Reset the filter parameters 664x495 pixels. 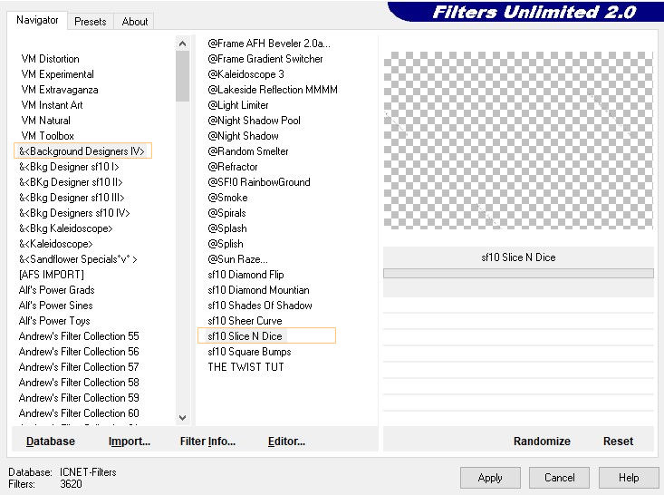tap(618, 442)
